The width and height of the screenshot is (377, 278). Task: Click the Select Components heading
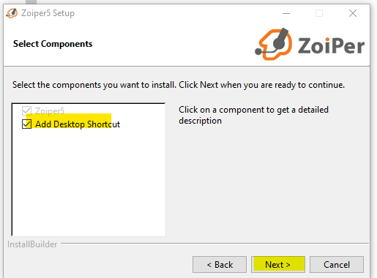point(53,44)
